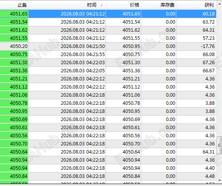Select the profit value 57.23
The width and height of the screenshot is (222, 186).
(208, 38)
